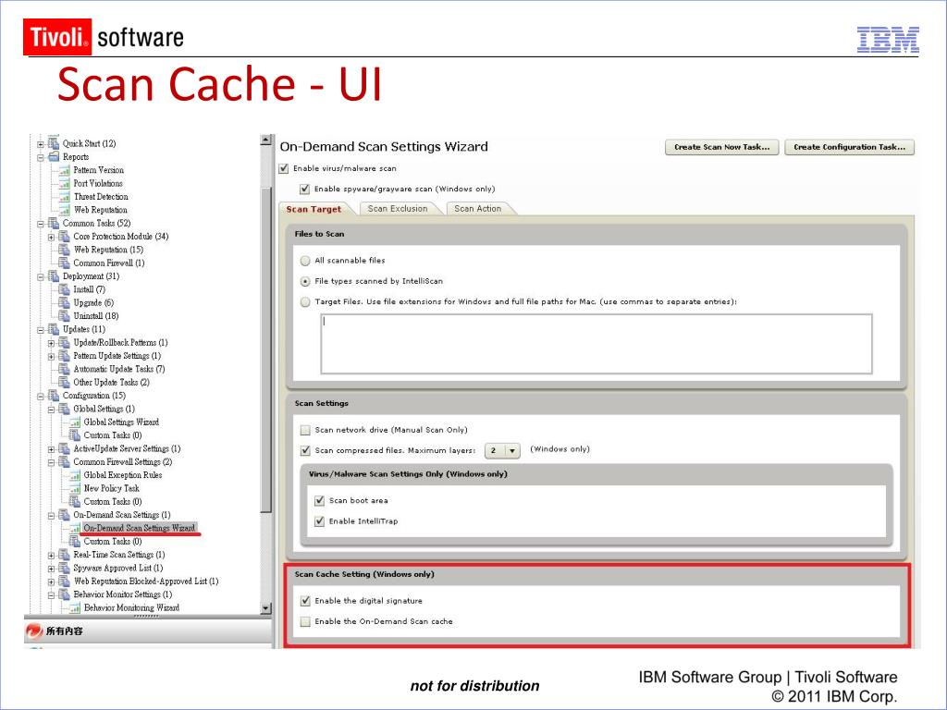Select Behavior Monitor Settings (1) item

[x=123, y=594]
